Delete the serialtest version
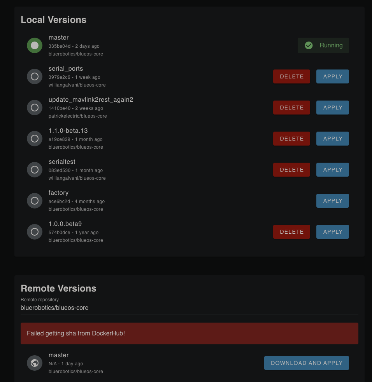The height and width of the screenshot is (382, 372). [291, 169]
